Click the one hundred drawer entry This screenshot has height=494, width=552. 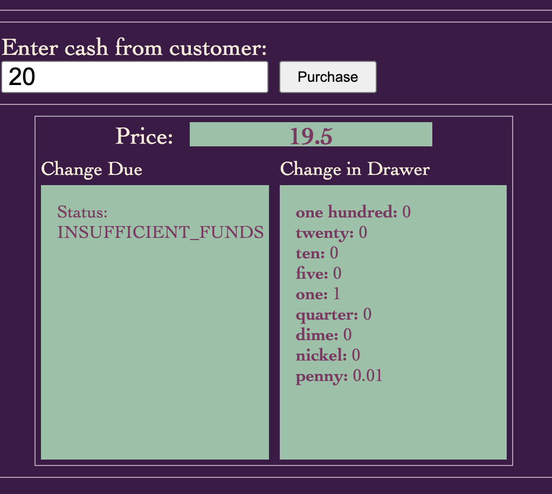tap(353, 212)
